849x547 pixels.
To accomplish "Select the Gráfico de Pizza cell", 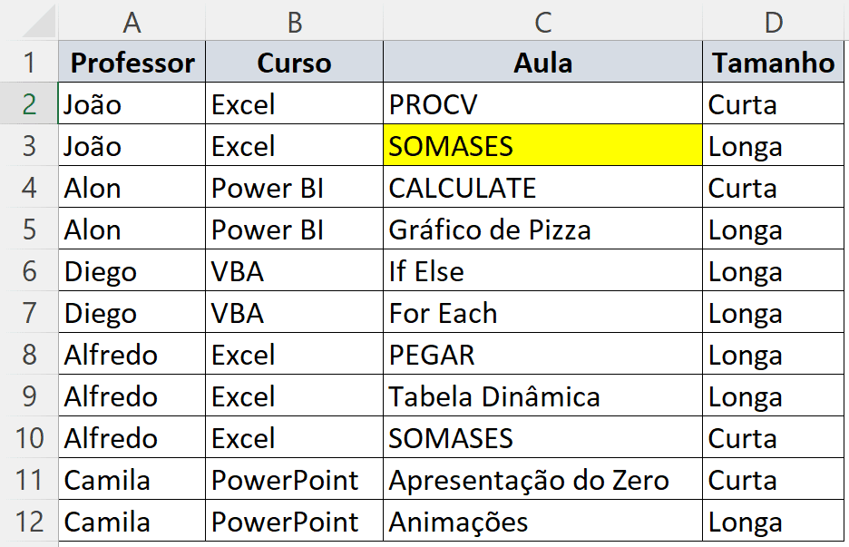I will pos(542,230).
